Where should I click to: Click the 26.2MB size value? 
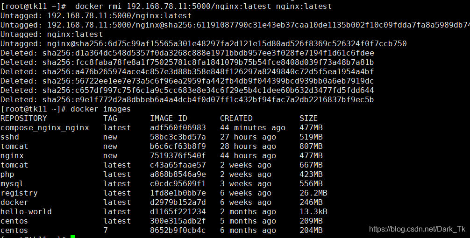(313, 193)
